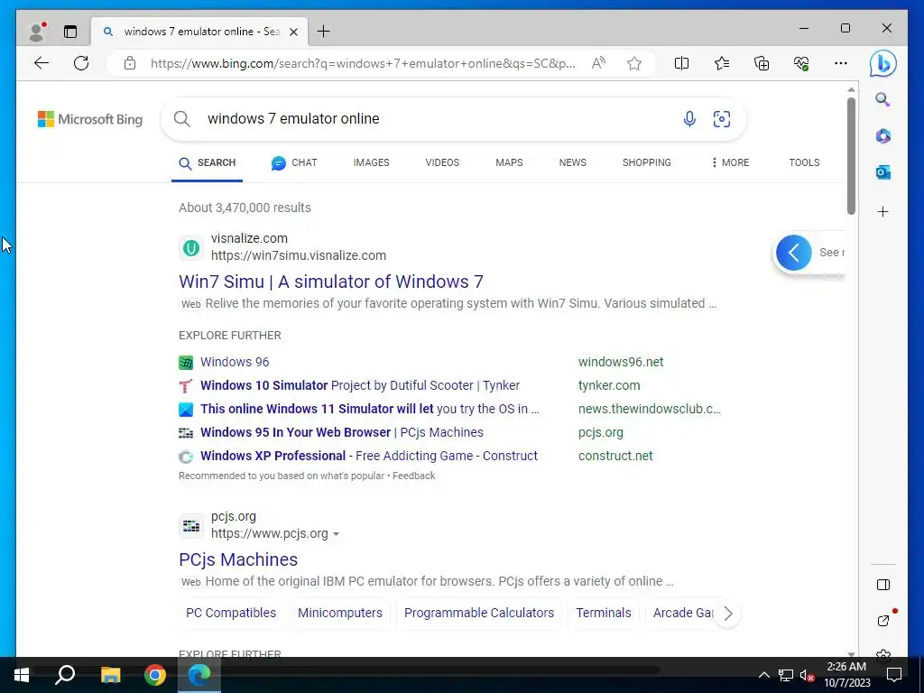Open volume control in tray
This screenshot has height=693, width=924.
[807, 675]
